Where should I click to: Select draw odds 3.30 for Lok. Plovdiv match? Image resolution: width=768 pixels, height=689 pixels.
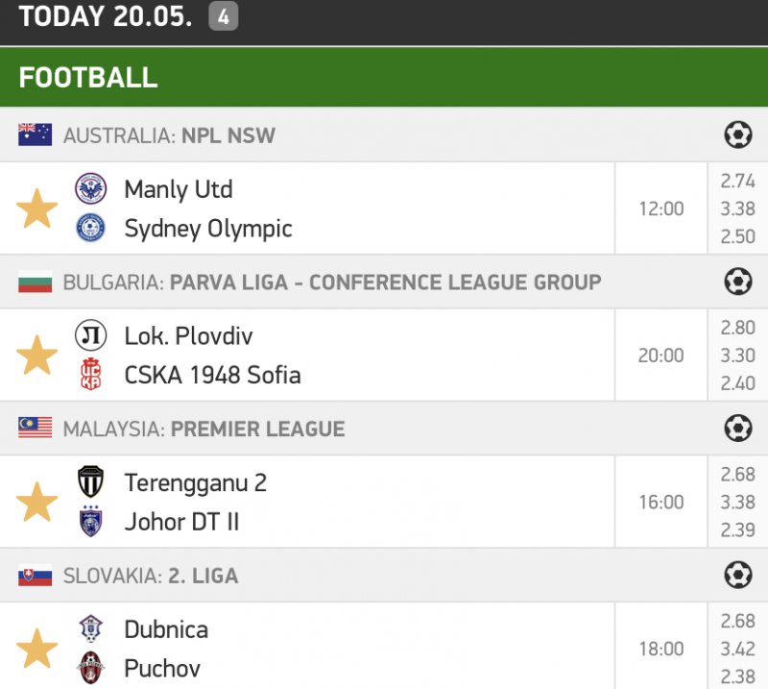tap(737, 356)
